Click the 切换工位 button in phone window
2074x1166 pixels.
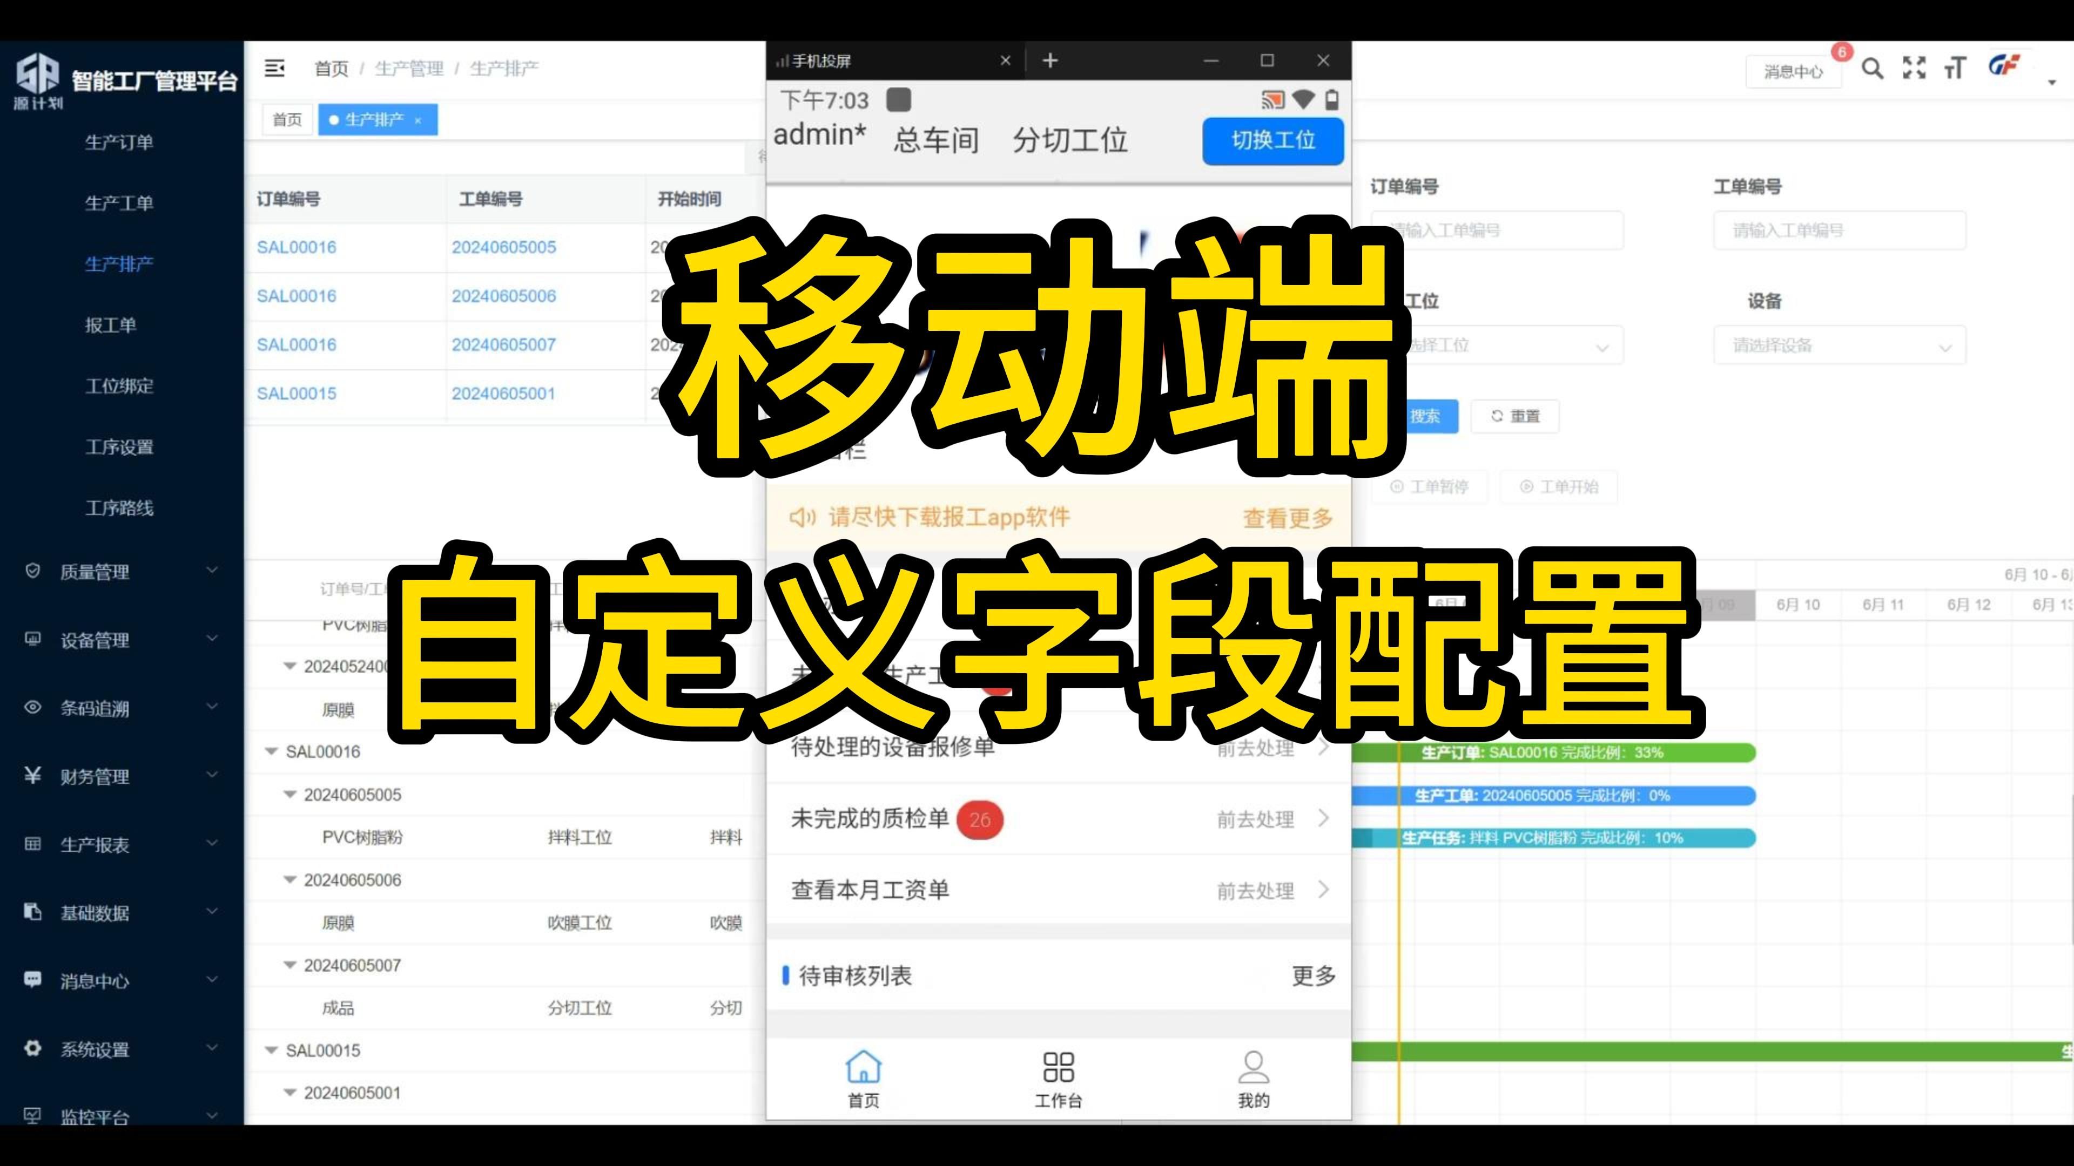pos(1273,141)
